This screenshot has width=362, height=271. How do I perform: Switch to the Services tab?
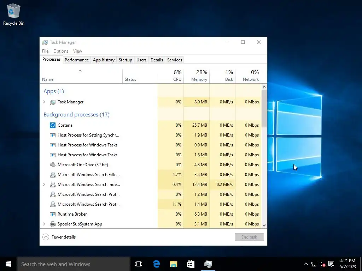click(175, 60)
